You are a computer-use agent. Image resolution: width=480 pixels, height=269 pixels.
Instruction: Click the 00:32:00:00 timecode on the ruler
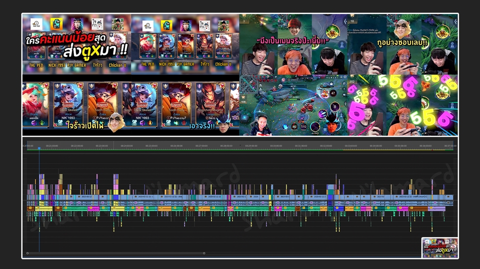coord(326,146)
